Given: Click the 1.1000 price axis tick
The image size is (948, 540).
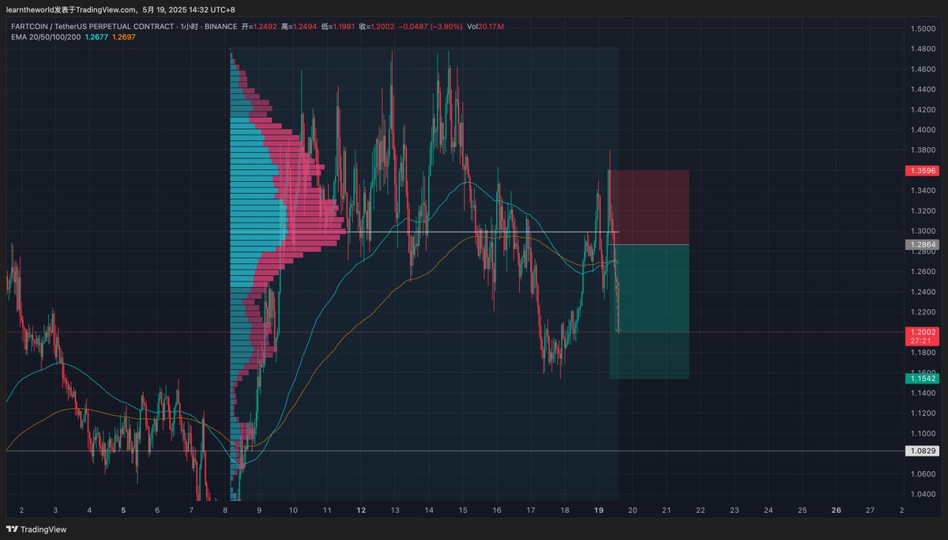Looking at the screenshot, I should pos(923,434).
